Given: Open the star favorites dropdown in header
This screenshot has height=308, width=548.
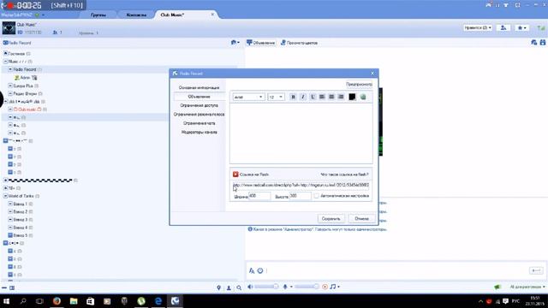Looking at the screenshot, I should [x=521, y=27].
